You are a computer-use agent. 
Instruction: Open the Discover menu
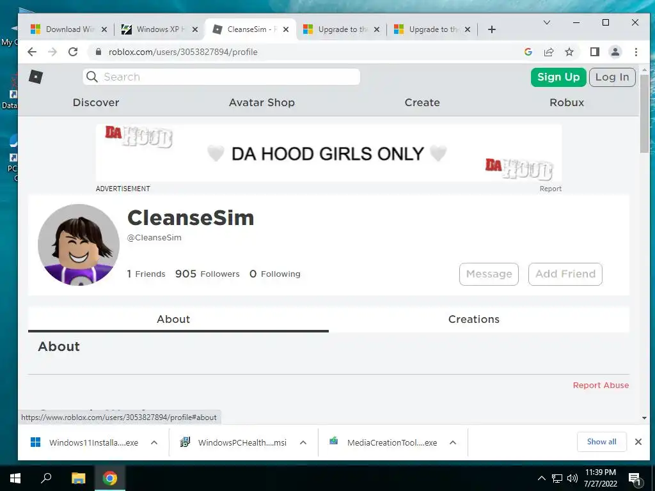96,102
